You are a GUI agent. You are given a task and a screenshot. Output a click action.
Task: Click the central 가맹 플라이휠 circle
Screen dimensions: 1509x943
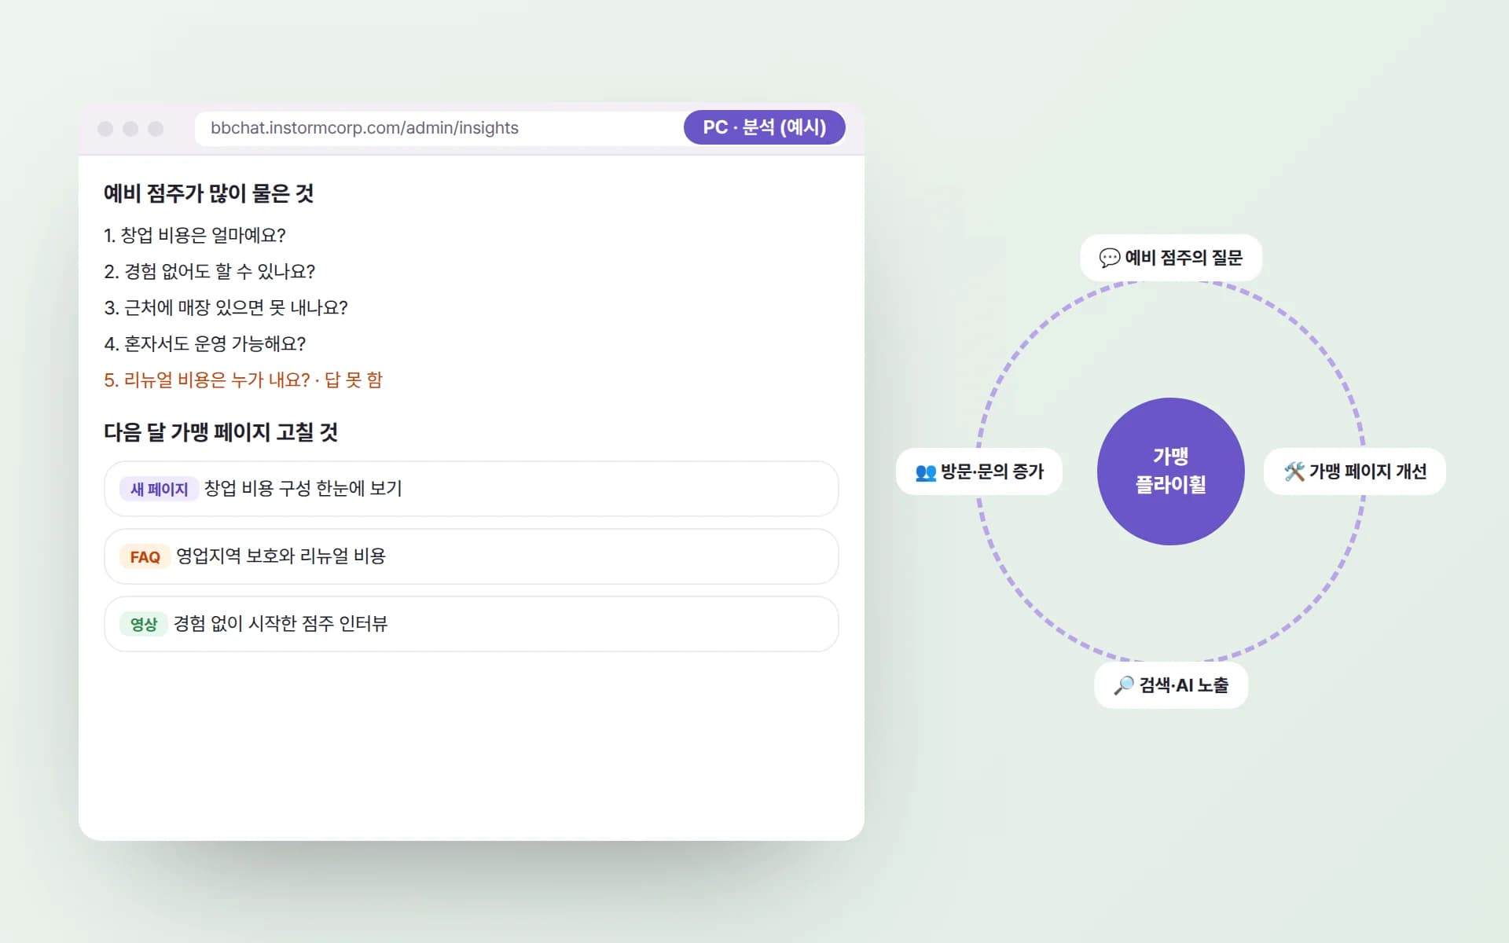pos(1171,472)
